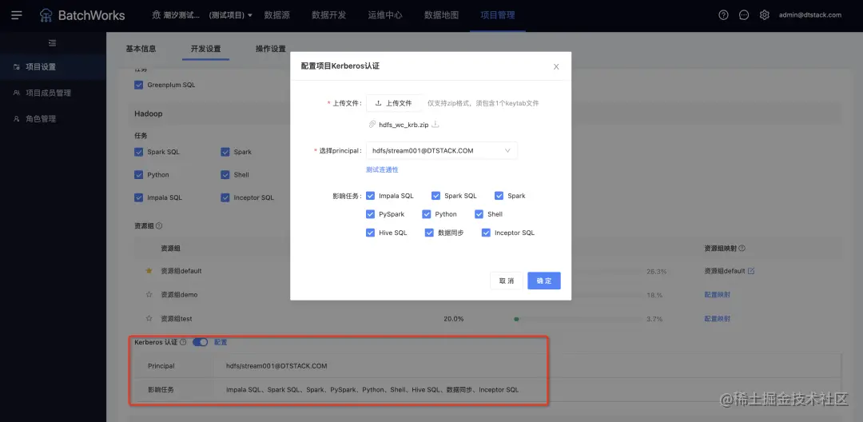Open the 数据开发 menu

(x=328, y=15)
